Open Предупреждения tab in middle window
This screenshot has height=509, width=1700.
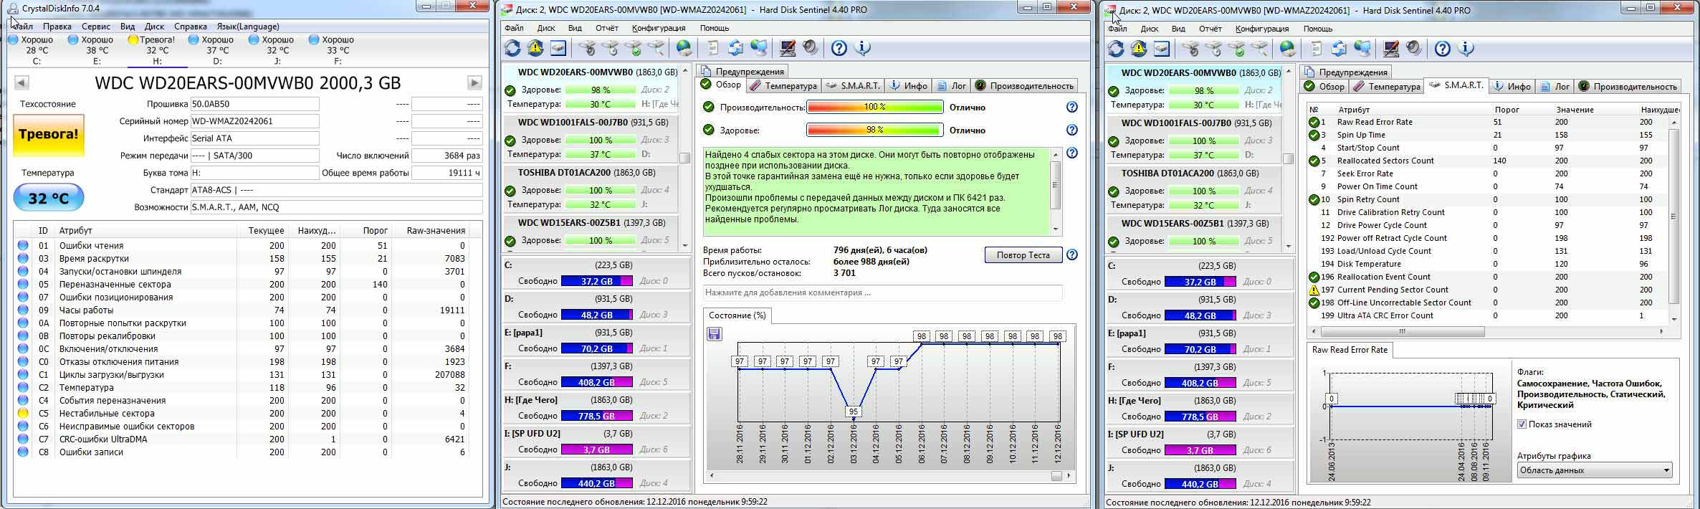tap(742, 71)
